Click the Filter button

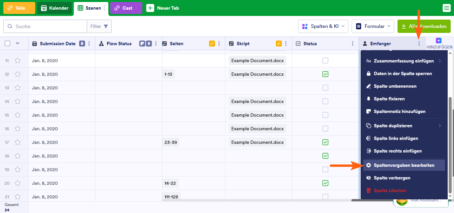[99, 26]
